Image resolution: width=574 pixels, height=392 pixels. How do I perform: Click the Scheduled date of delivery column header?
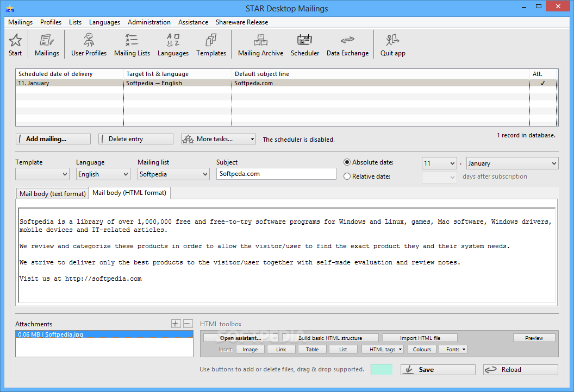point(70,74)
